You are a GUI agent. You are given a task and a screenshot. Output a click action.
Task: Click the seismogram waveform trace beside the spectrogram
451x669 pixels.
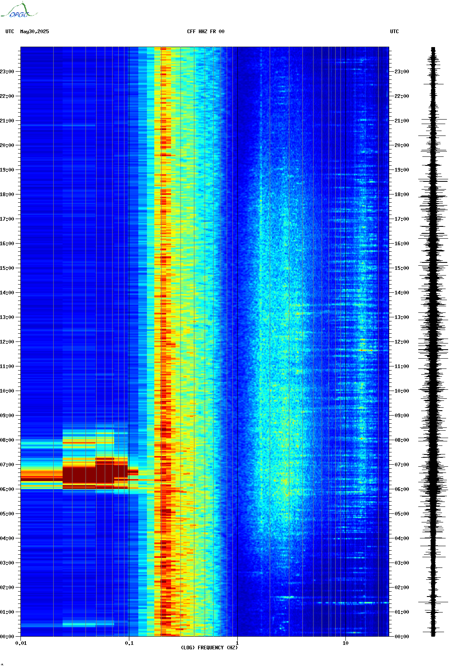(x=433, y=342)
